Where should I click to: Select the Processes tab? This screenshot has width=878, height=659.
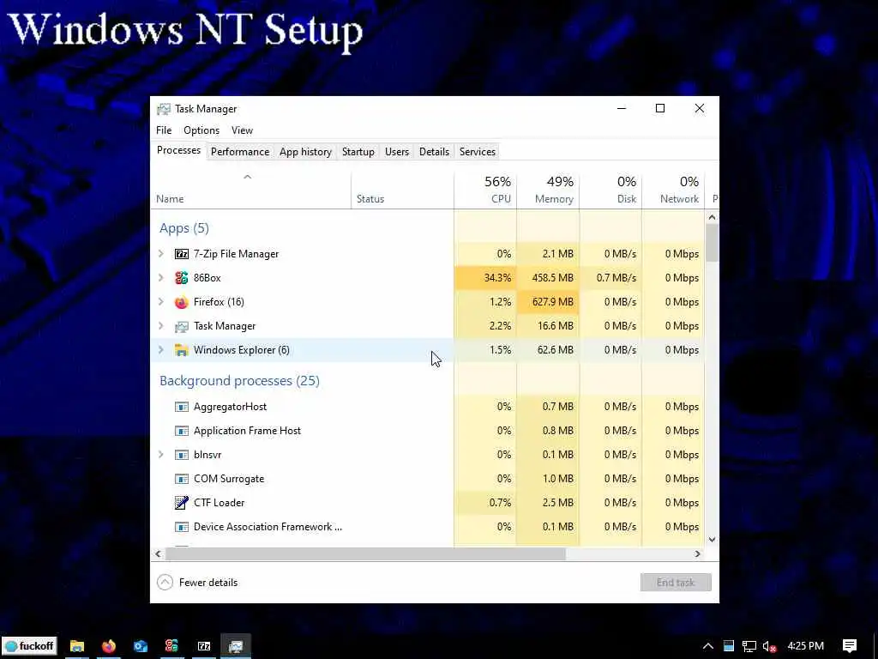click(178, 151)
